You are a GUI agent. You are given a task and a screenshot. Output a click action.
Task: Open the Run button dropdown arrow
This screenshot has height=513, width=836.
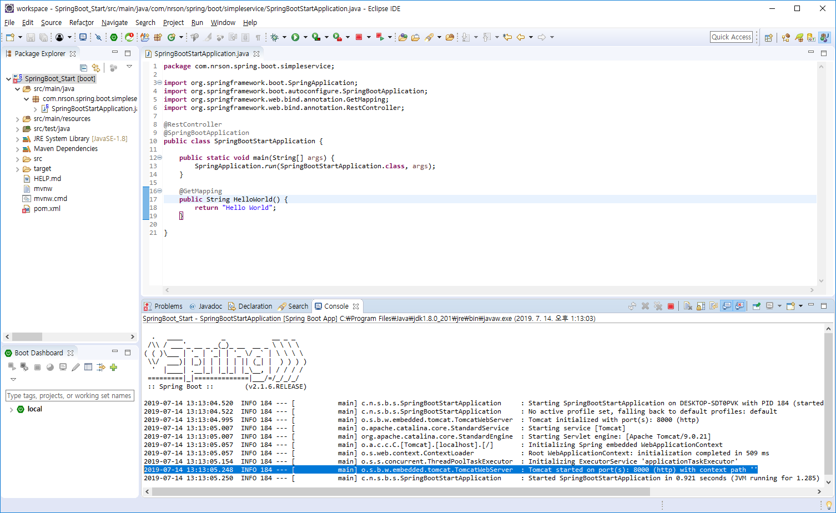[x=305, y=37]
